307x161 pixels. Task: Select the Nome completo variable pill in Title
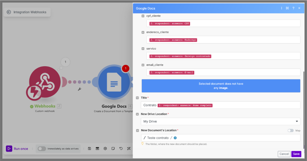click(x=185, y=105)
